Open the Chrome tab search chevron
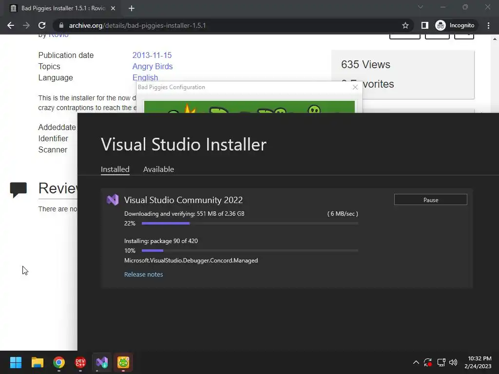 pyautogui.click(x=421, y=7)
